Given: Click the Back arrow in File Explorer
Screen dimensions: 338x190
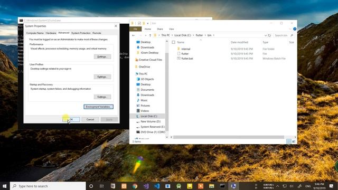Looking at the screenshot, I should 134,35.
